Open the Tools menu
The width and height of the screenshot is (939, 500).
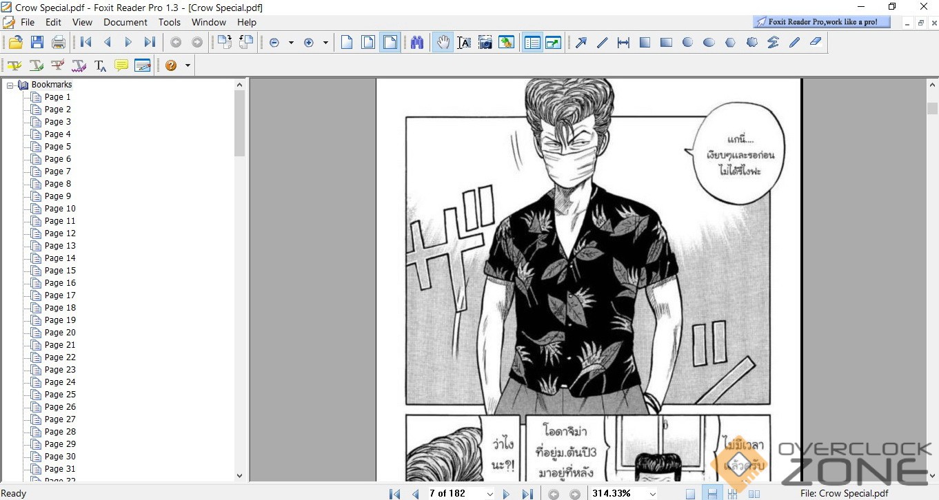[170, 22]
